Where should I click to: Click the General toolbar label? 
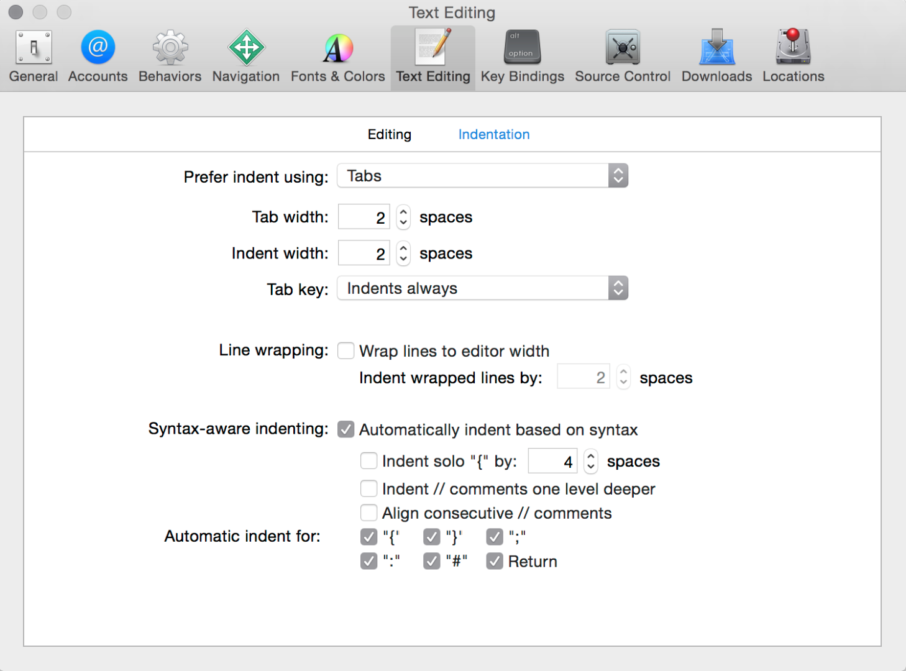(x=34, y=76)
